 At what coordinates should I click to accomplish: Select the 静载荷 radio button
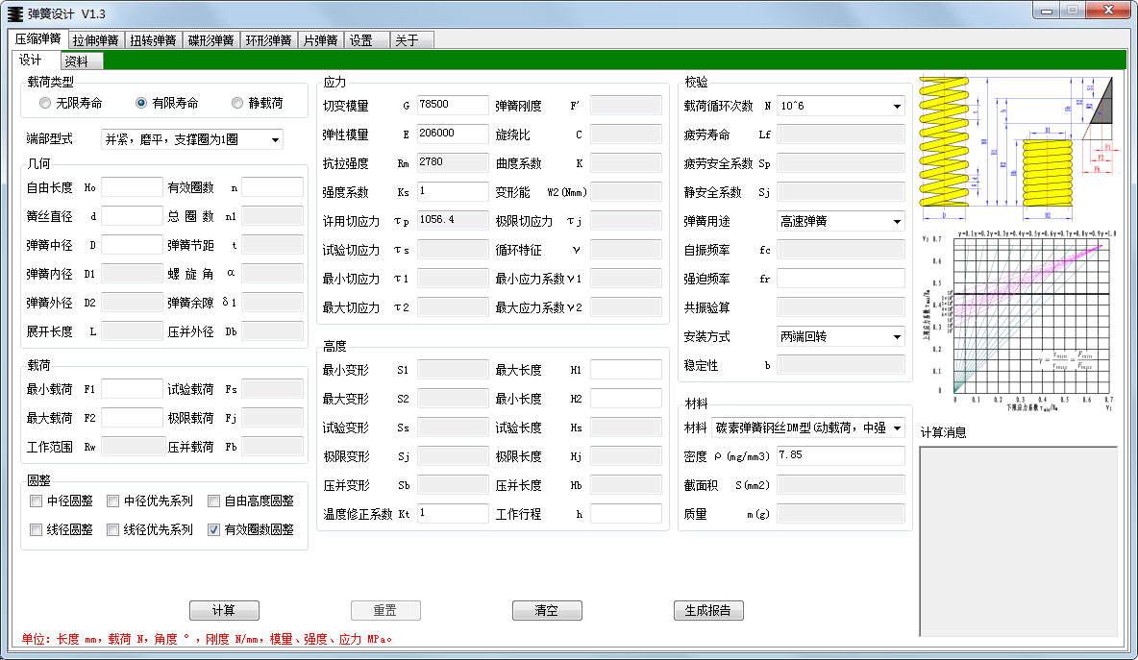(237, 103)
